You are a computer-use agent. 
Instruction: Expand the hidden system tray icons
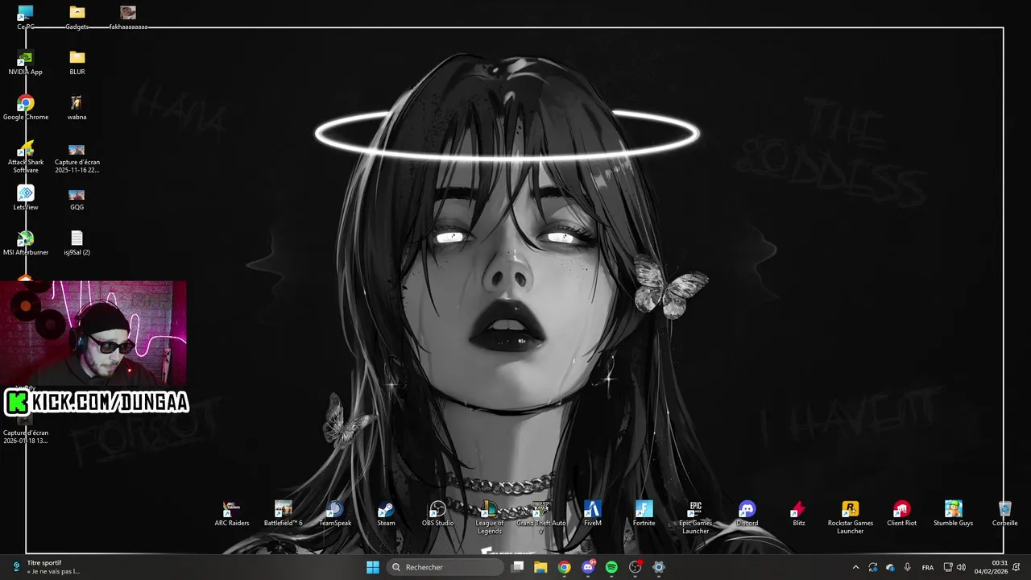[855, 567]
